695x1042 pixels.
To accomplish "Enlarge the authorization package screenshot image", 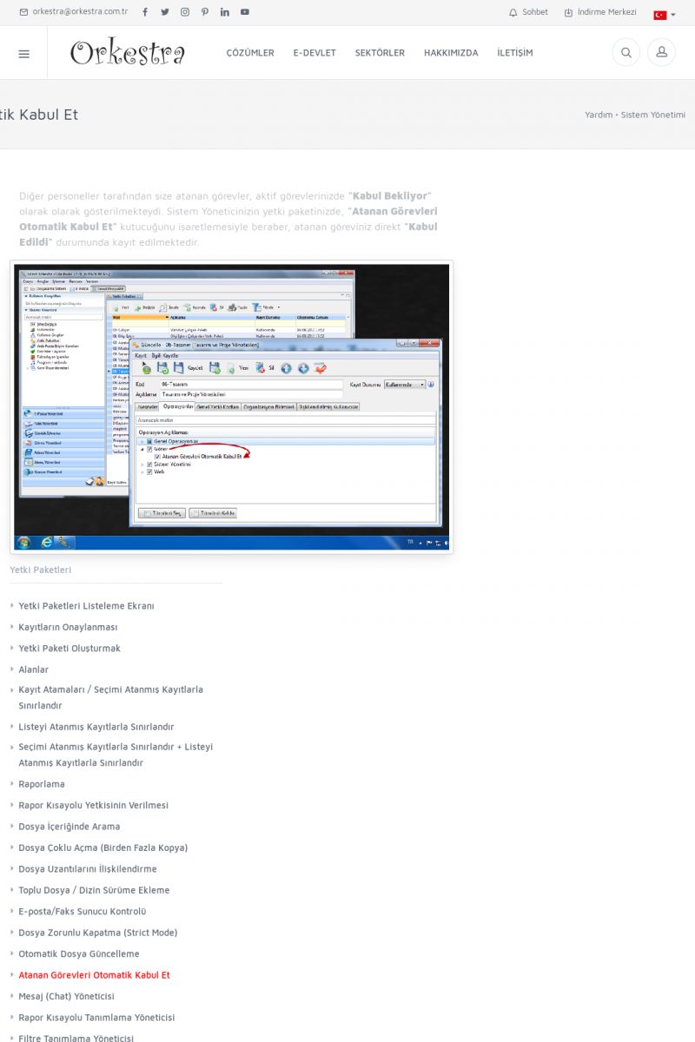I will (x=231, y=406).
